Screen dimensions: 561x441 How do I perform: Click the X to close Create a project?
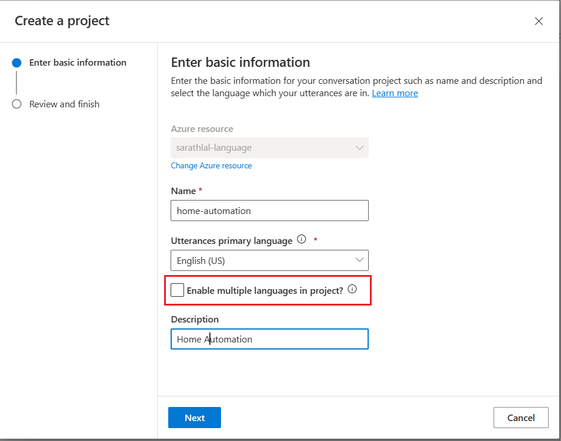(539, 21)
